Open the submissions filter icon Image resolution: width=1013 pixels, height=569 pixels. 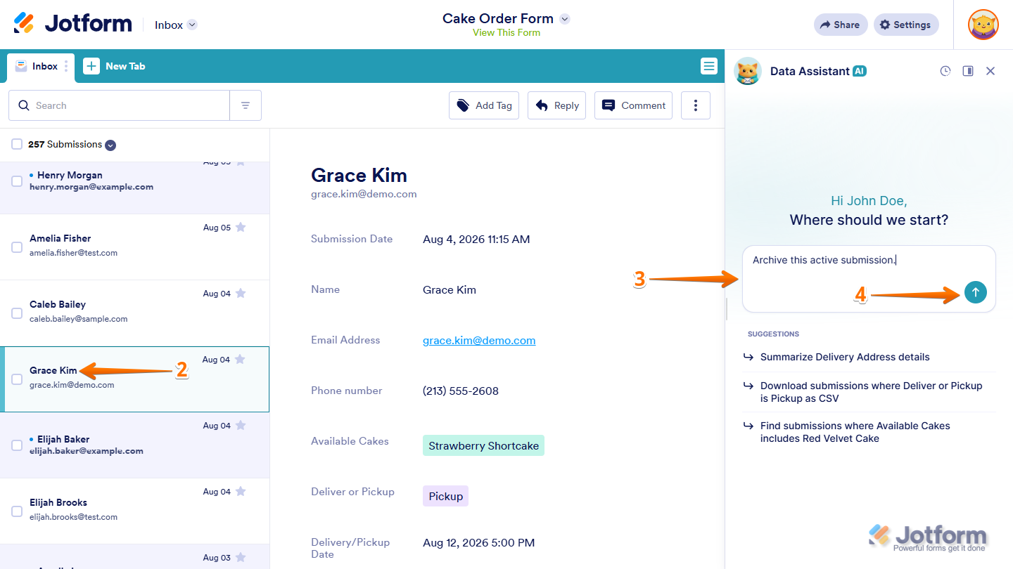point(246,105)
